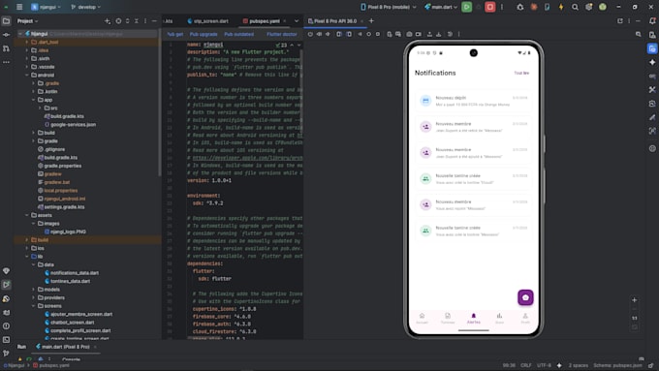Screen dimensions: 659x371
Task: Switch to otp_screen.dart editor tab
Action: 207,21
